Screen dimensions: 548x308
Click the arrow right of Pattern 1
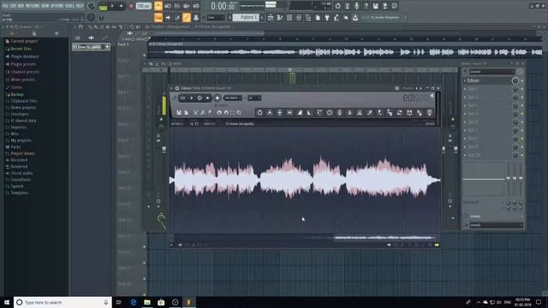262,17
